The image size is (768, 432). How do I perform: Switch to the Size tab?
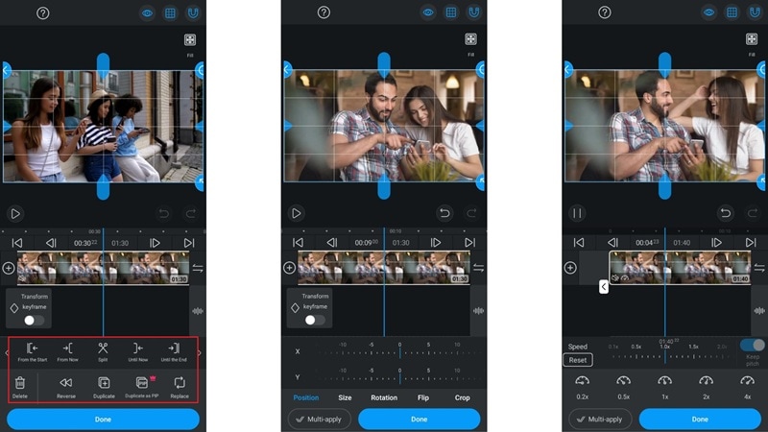[345, 397]
